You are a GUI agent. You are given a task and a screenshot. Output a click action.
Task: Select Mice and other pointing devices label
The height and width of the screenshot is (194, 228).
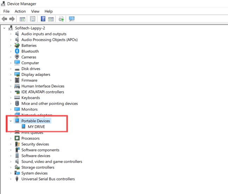[x=49, y=104]
